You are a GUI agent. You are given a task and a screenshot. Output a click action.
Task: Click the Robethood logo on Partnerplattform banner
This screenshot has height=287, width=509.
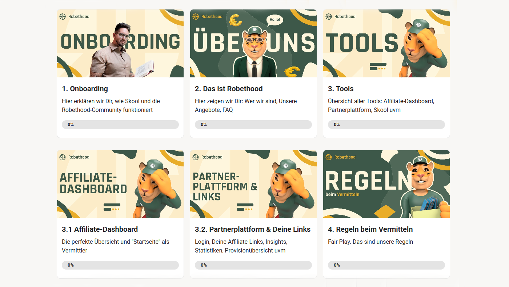[208, 157]
